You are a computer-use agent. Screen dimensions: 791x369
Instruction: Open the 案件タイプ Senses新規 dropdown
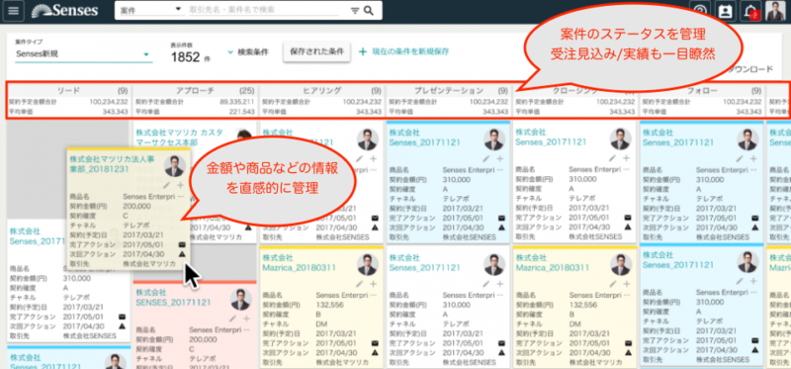click(x=83, y=53)
